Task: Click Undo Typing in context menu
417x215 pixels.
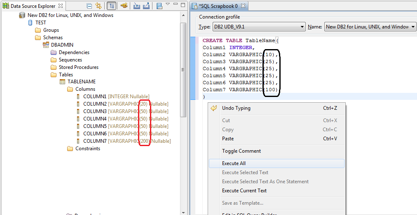Action: click(x=236, y=108)
